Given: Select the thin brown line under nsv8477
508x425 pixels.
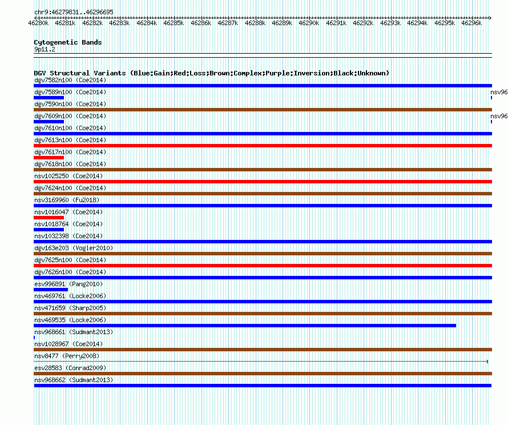Looking at the screenshot, I should pyautogui.click(x=261, y=362).
